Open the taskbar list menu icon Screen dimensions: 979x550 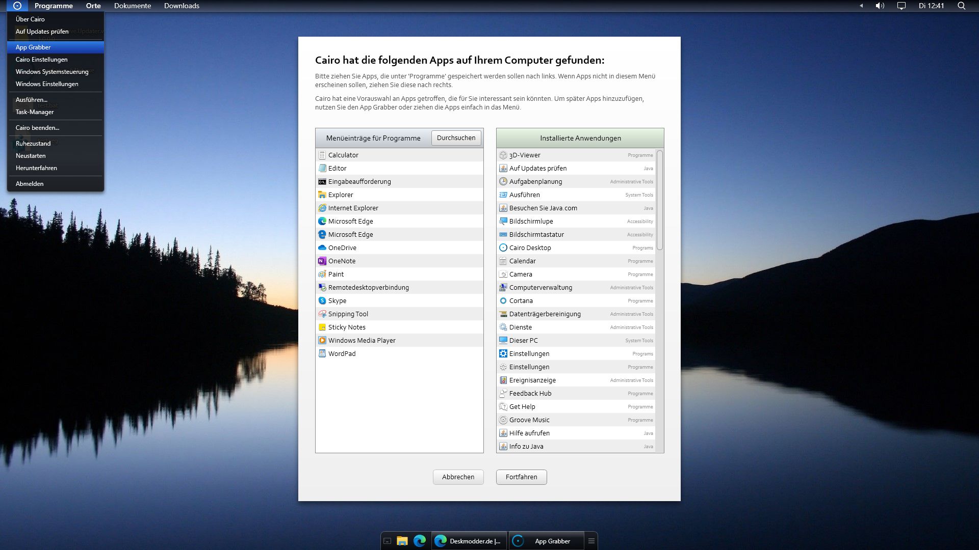(x=591, y=541)
